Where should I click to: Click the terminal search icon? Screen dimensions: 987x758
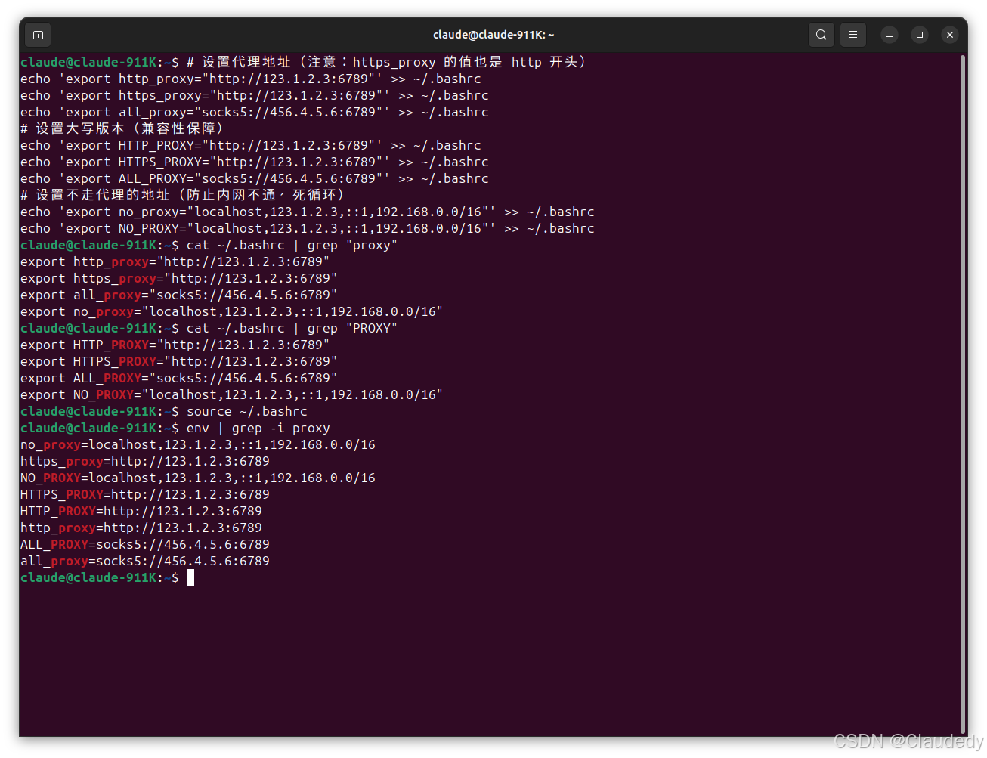pos(821,35)
